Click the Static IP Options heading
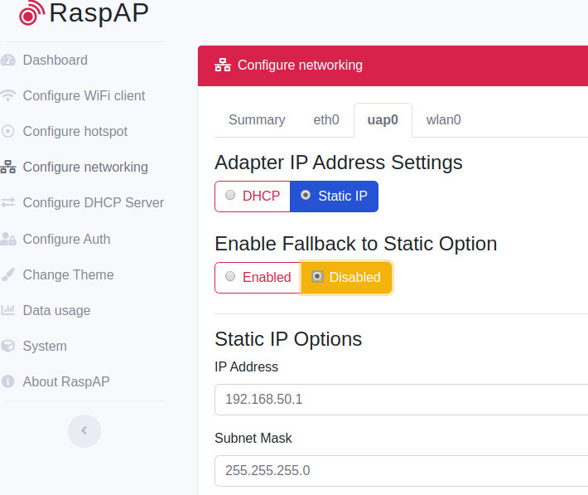Screen dimensions: 588x495 click(x=288, y=339)
